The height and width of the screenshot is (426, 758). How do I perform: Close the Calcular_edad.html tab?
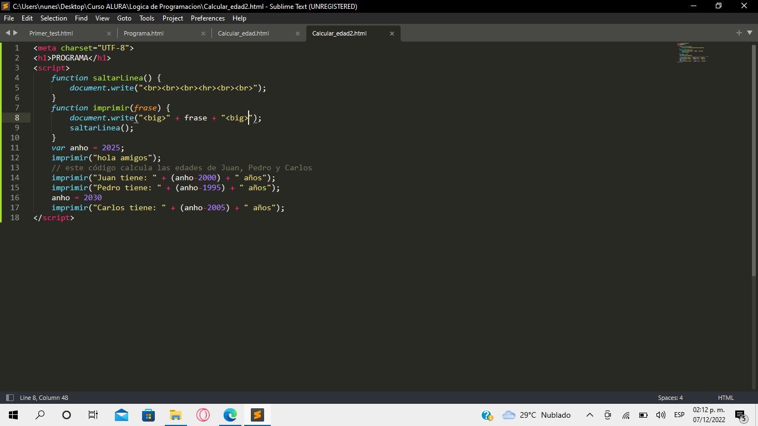point(297,33)
